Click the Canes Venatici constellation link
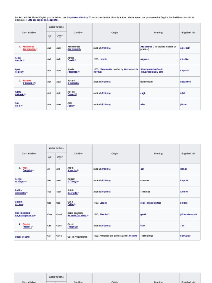Screen dimensions: 212x283 click(x=23, y=237)
